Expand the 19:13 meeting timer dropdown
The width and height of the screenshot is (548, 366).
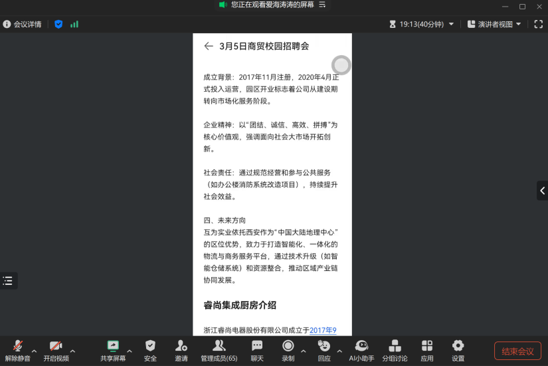pyautogui.click(x=451, y=24)
